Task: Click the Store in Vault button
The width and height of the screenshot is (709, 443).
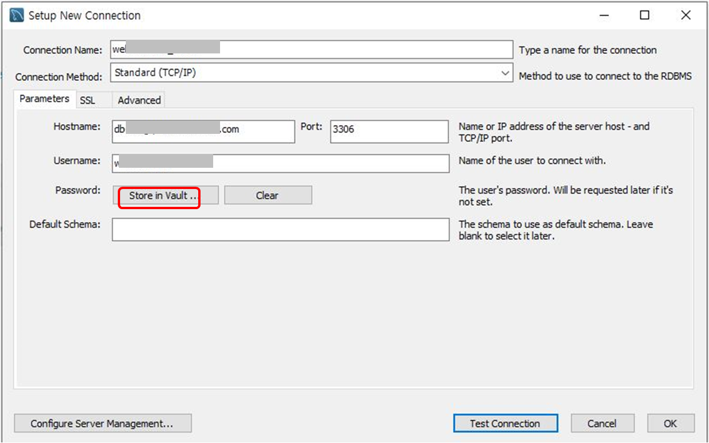Action: (165, 195)
